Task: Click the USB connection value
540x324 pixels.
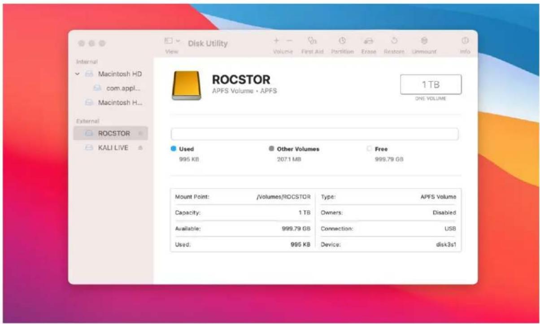Action: [451, 229]
